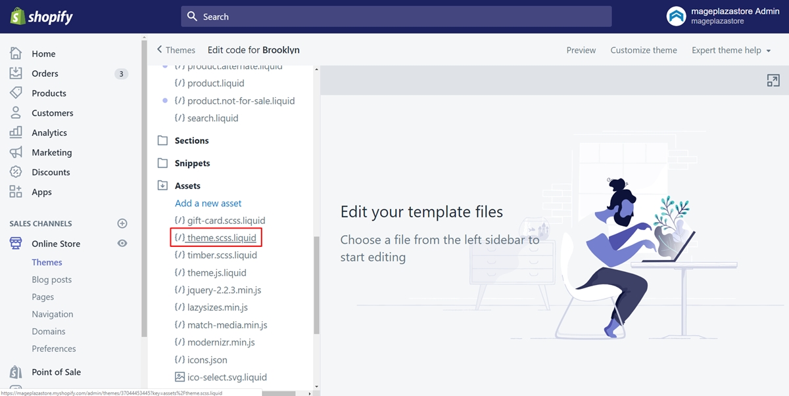Open Orders page
Viewport: 789px width, 396px height.
point(45,74)
